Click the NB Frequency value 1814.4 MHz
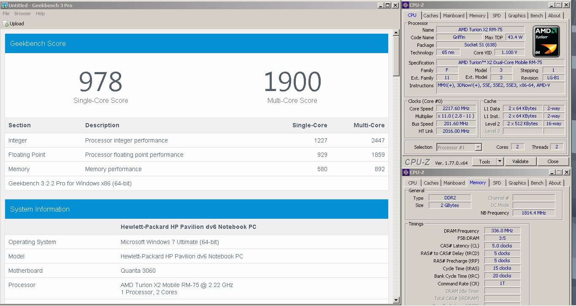The image size is (576, 306). pos(534,213)
